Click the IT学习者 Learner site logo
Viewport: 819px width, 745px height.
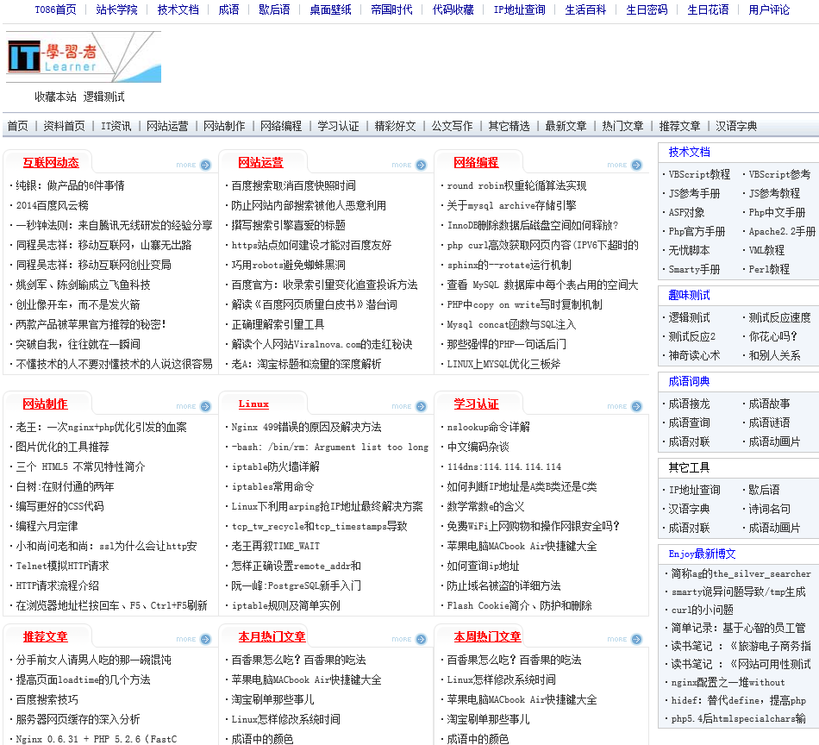[x=84, y=57]
